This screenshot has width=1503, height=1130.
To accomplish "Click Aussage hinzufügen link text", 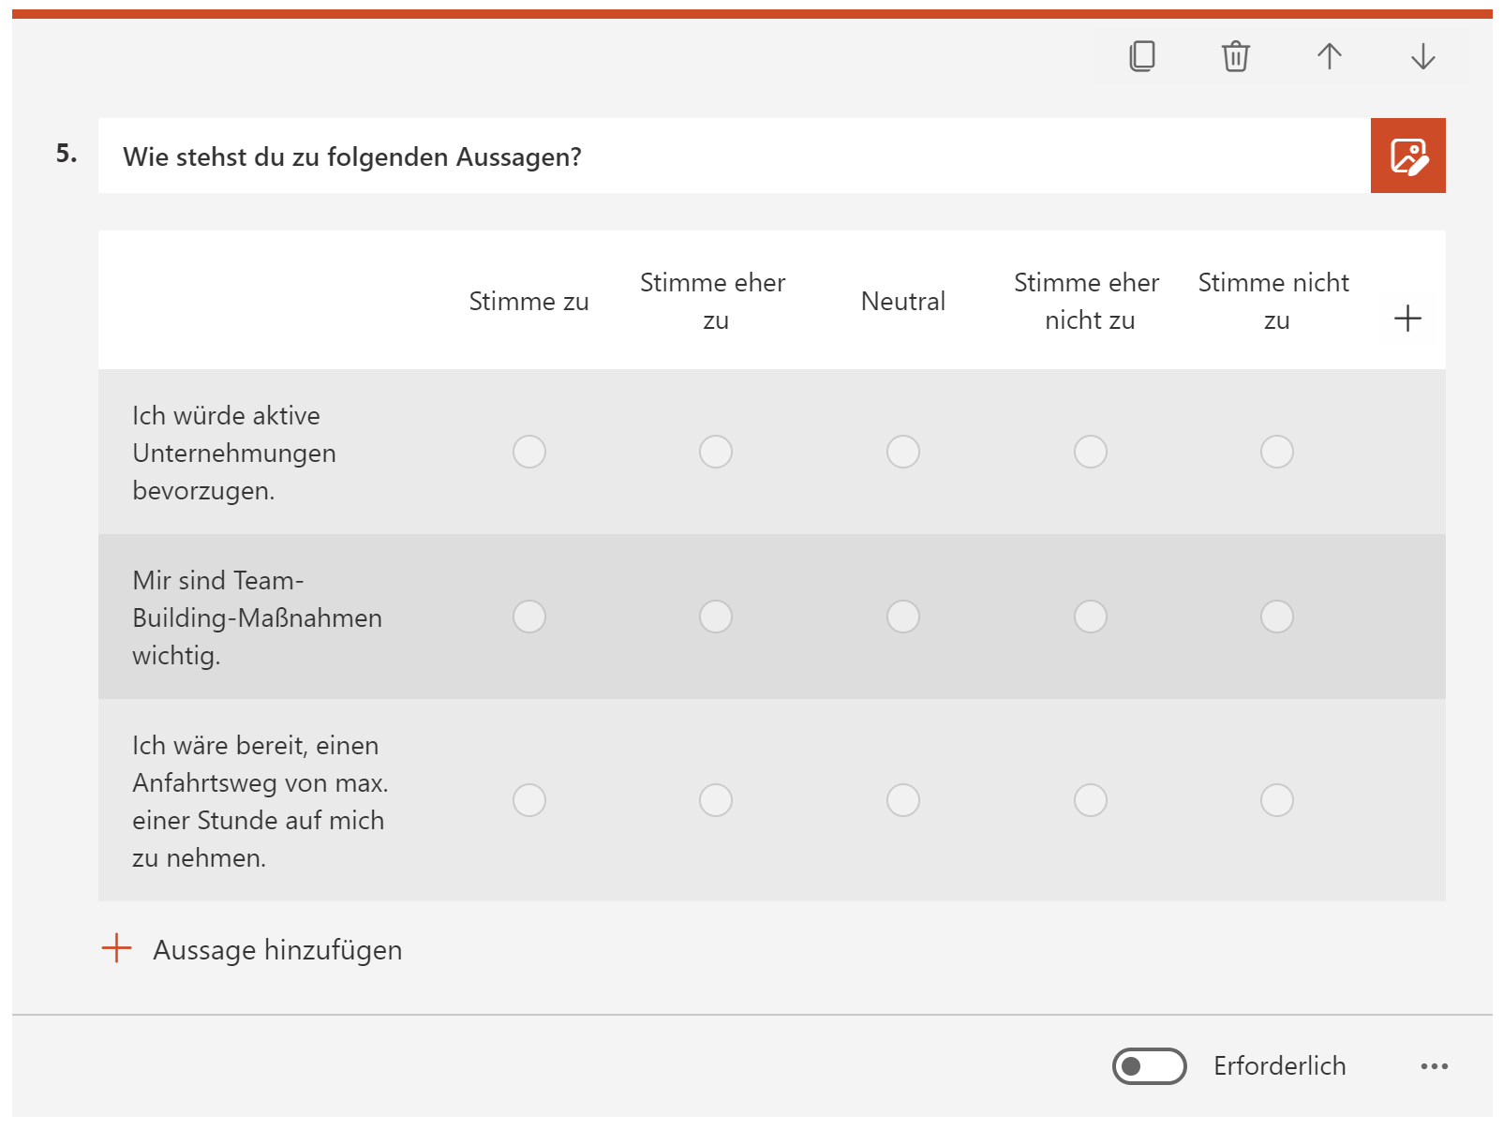I will coord(277,950).
